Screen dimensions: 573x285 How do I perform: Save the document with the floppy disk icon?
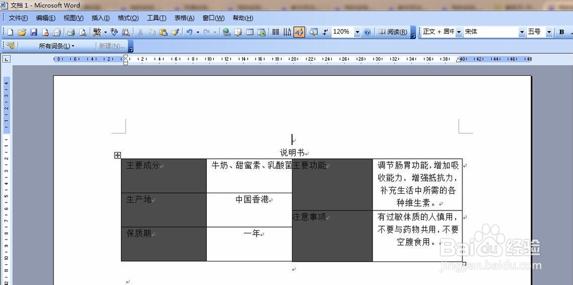click(34, 32)
